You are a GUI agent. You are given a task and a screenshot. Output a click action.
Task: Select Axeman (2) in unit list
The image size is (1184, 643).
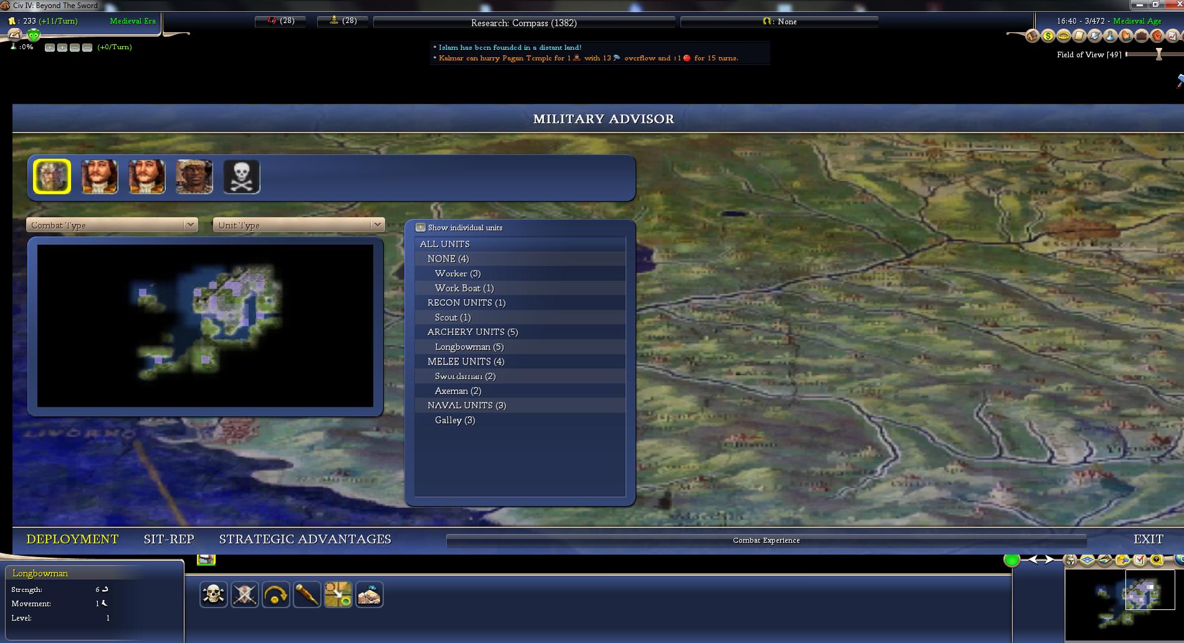520,391
